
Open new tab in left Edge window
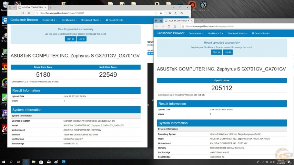click(x=50, y=8)
